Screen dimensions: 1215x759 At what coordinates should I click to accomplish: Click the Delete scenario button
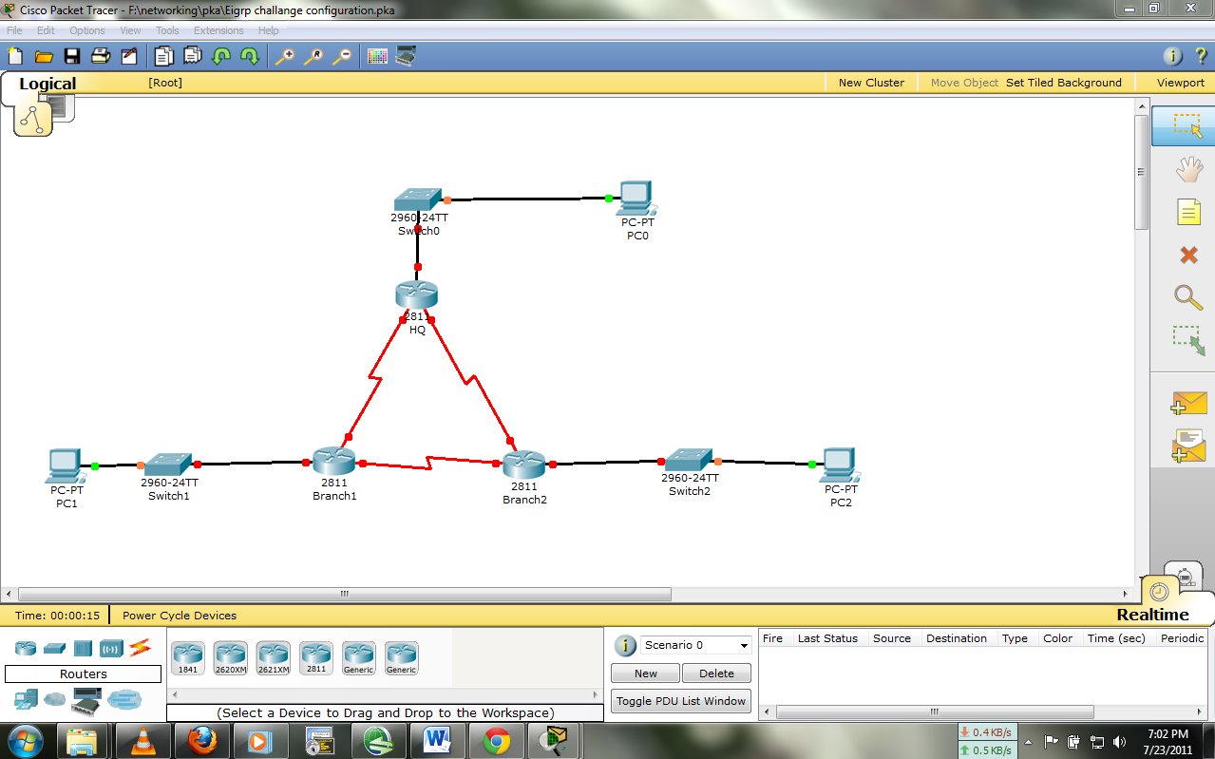tap(716, 673)
